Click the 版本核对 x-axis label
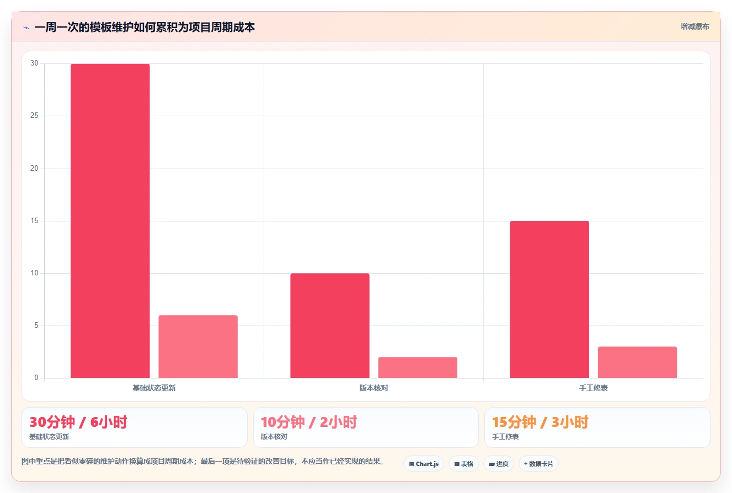 click(373, 388)
